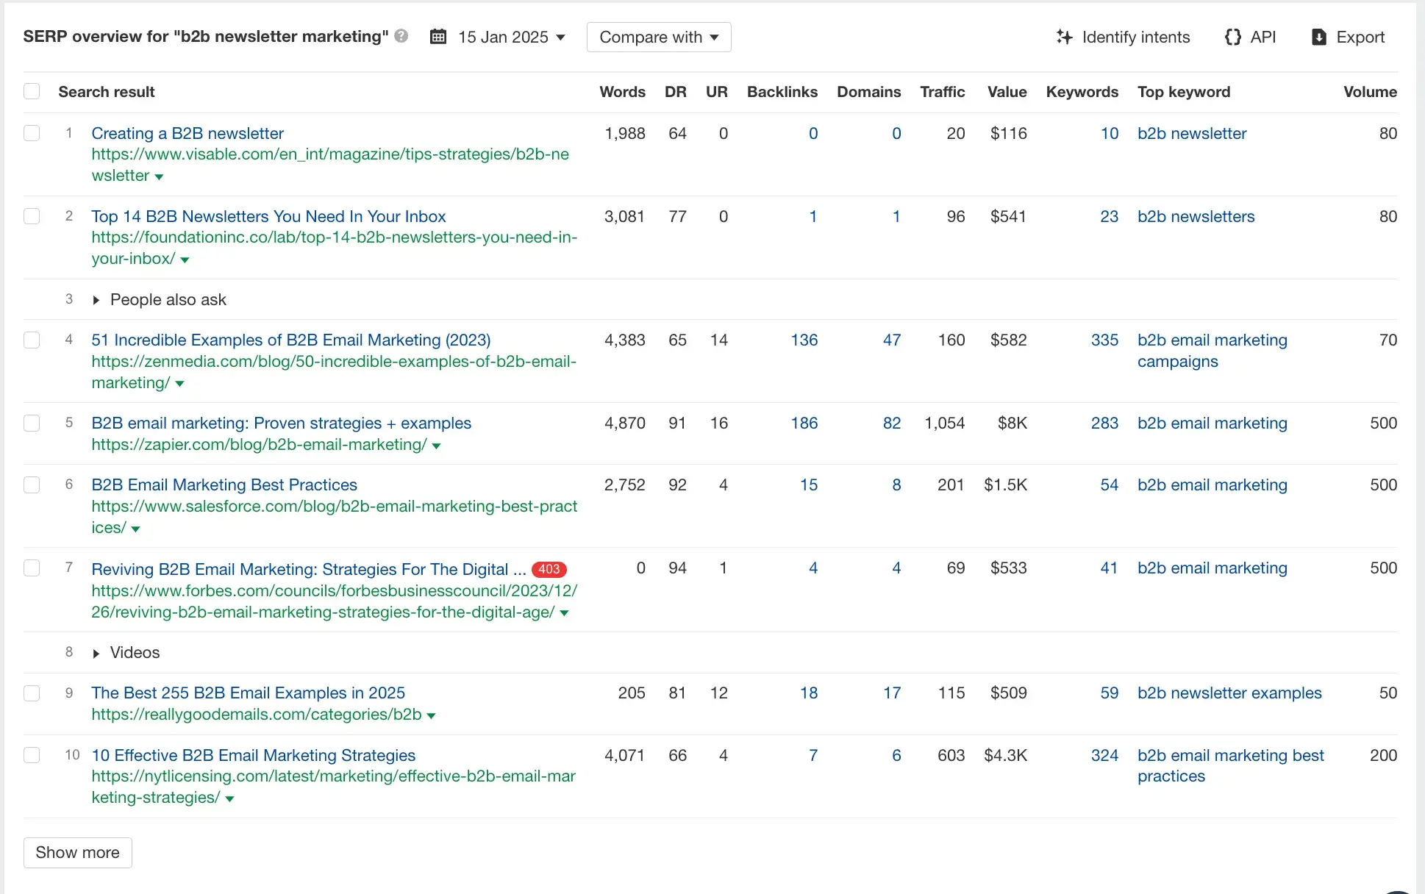This screenshot has width=1425, height=894.
Task: Click domains count 47 for zenmedia result
Action: pyautogui.click(x=891, y=340)
